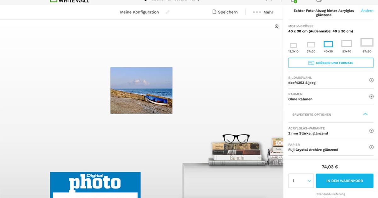The height and width of the screenshot is (198, 378).
Task: Expand the Acrylglas-Variante section
Action: [371, 131]
